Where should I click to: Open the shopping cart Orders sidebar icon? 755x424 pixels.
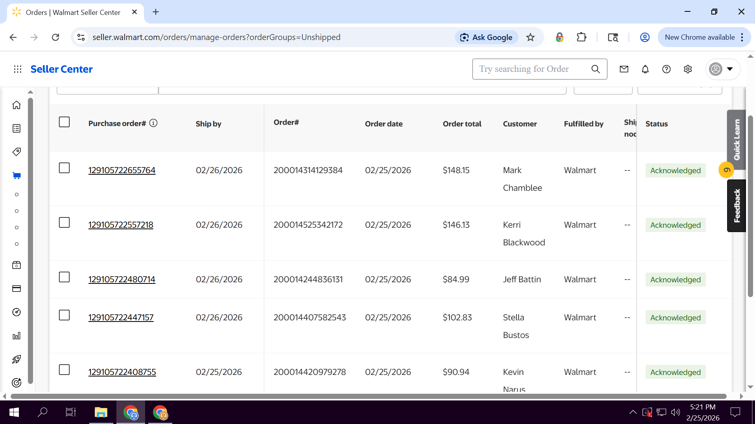pos(17,175)
